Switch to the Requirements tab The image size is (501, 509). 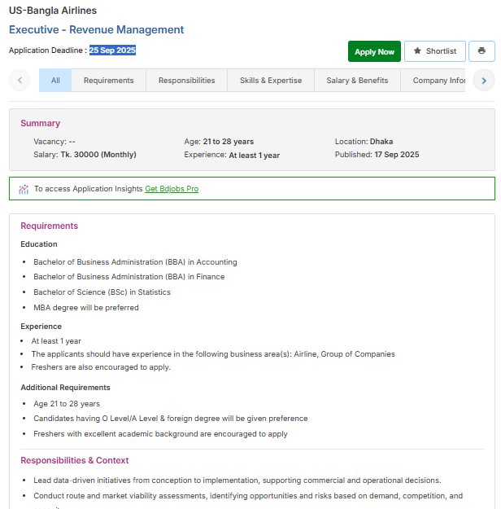(x=108, y=81)
